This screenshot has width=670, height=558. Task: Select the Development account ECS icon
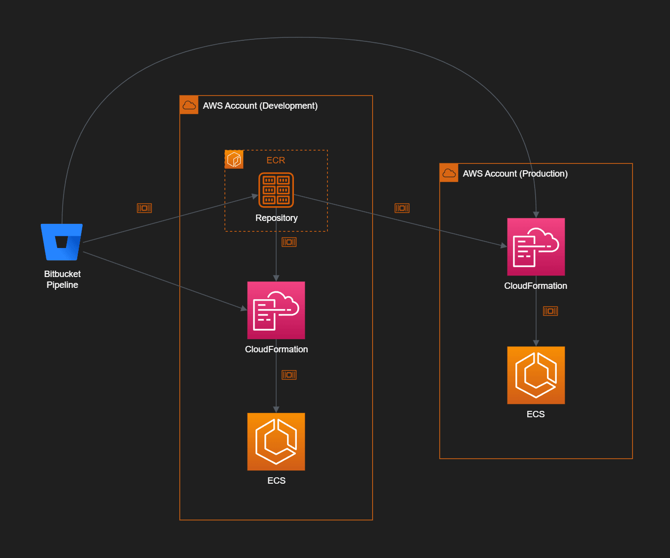point(276,441)
